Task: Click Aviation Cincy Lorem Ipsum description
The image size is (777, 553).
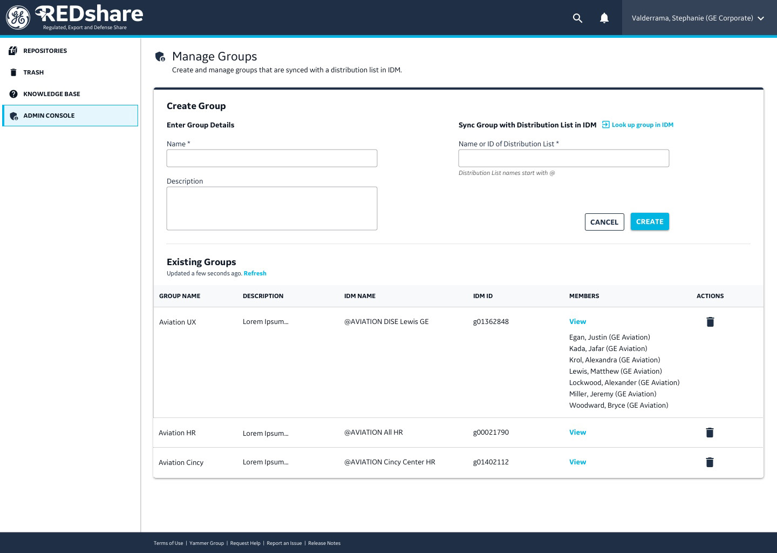Action: (x=265, y=462)
